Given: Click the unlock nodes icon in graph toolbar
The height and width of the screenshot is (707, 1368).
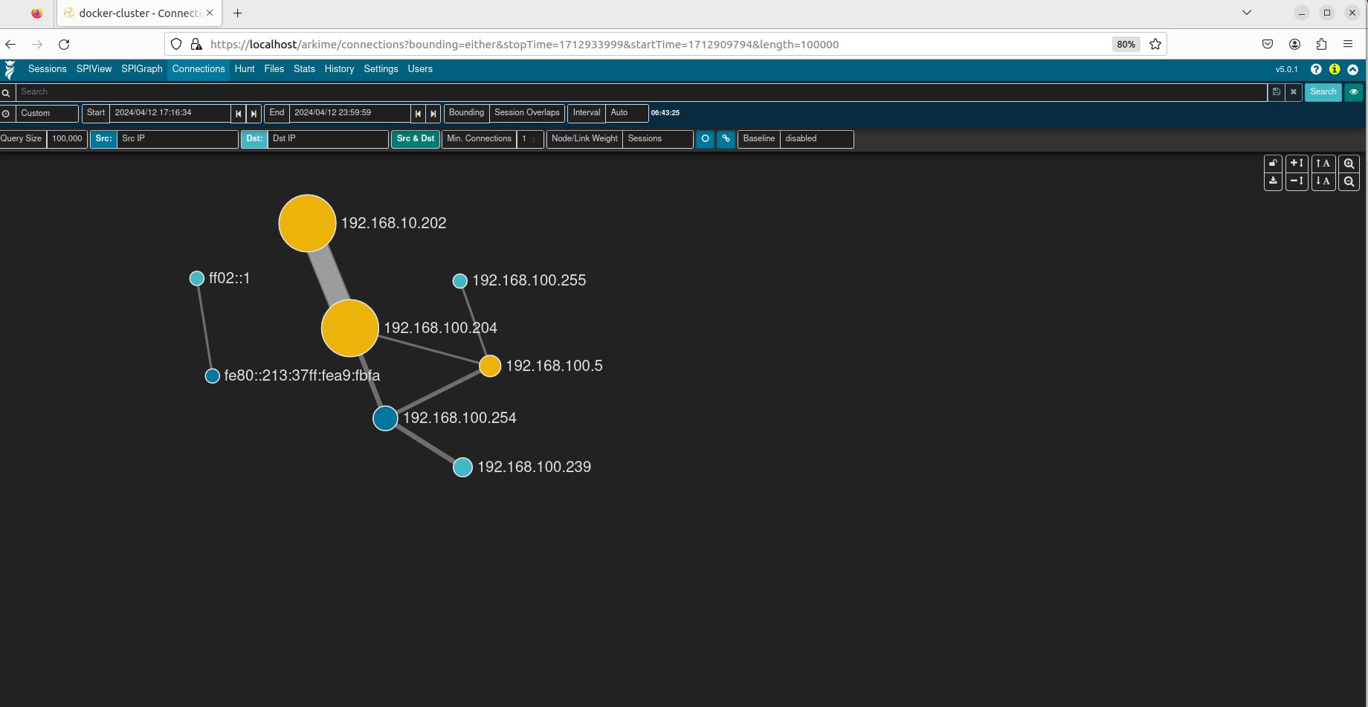Looking at the screenshot, I should click(x=1273, y=164).
